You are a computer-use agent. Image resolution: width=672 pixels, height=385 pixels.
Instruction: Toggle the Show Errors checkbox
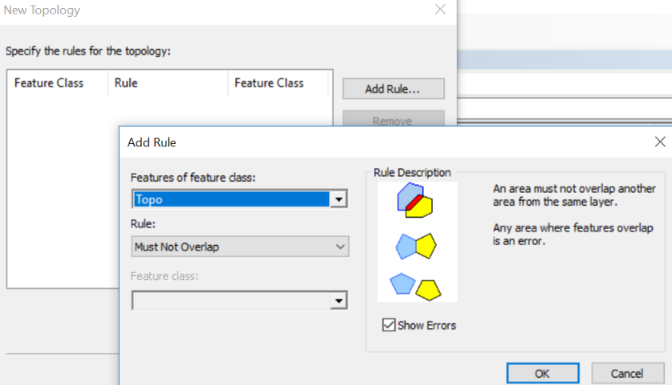(x=389, y=325)
